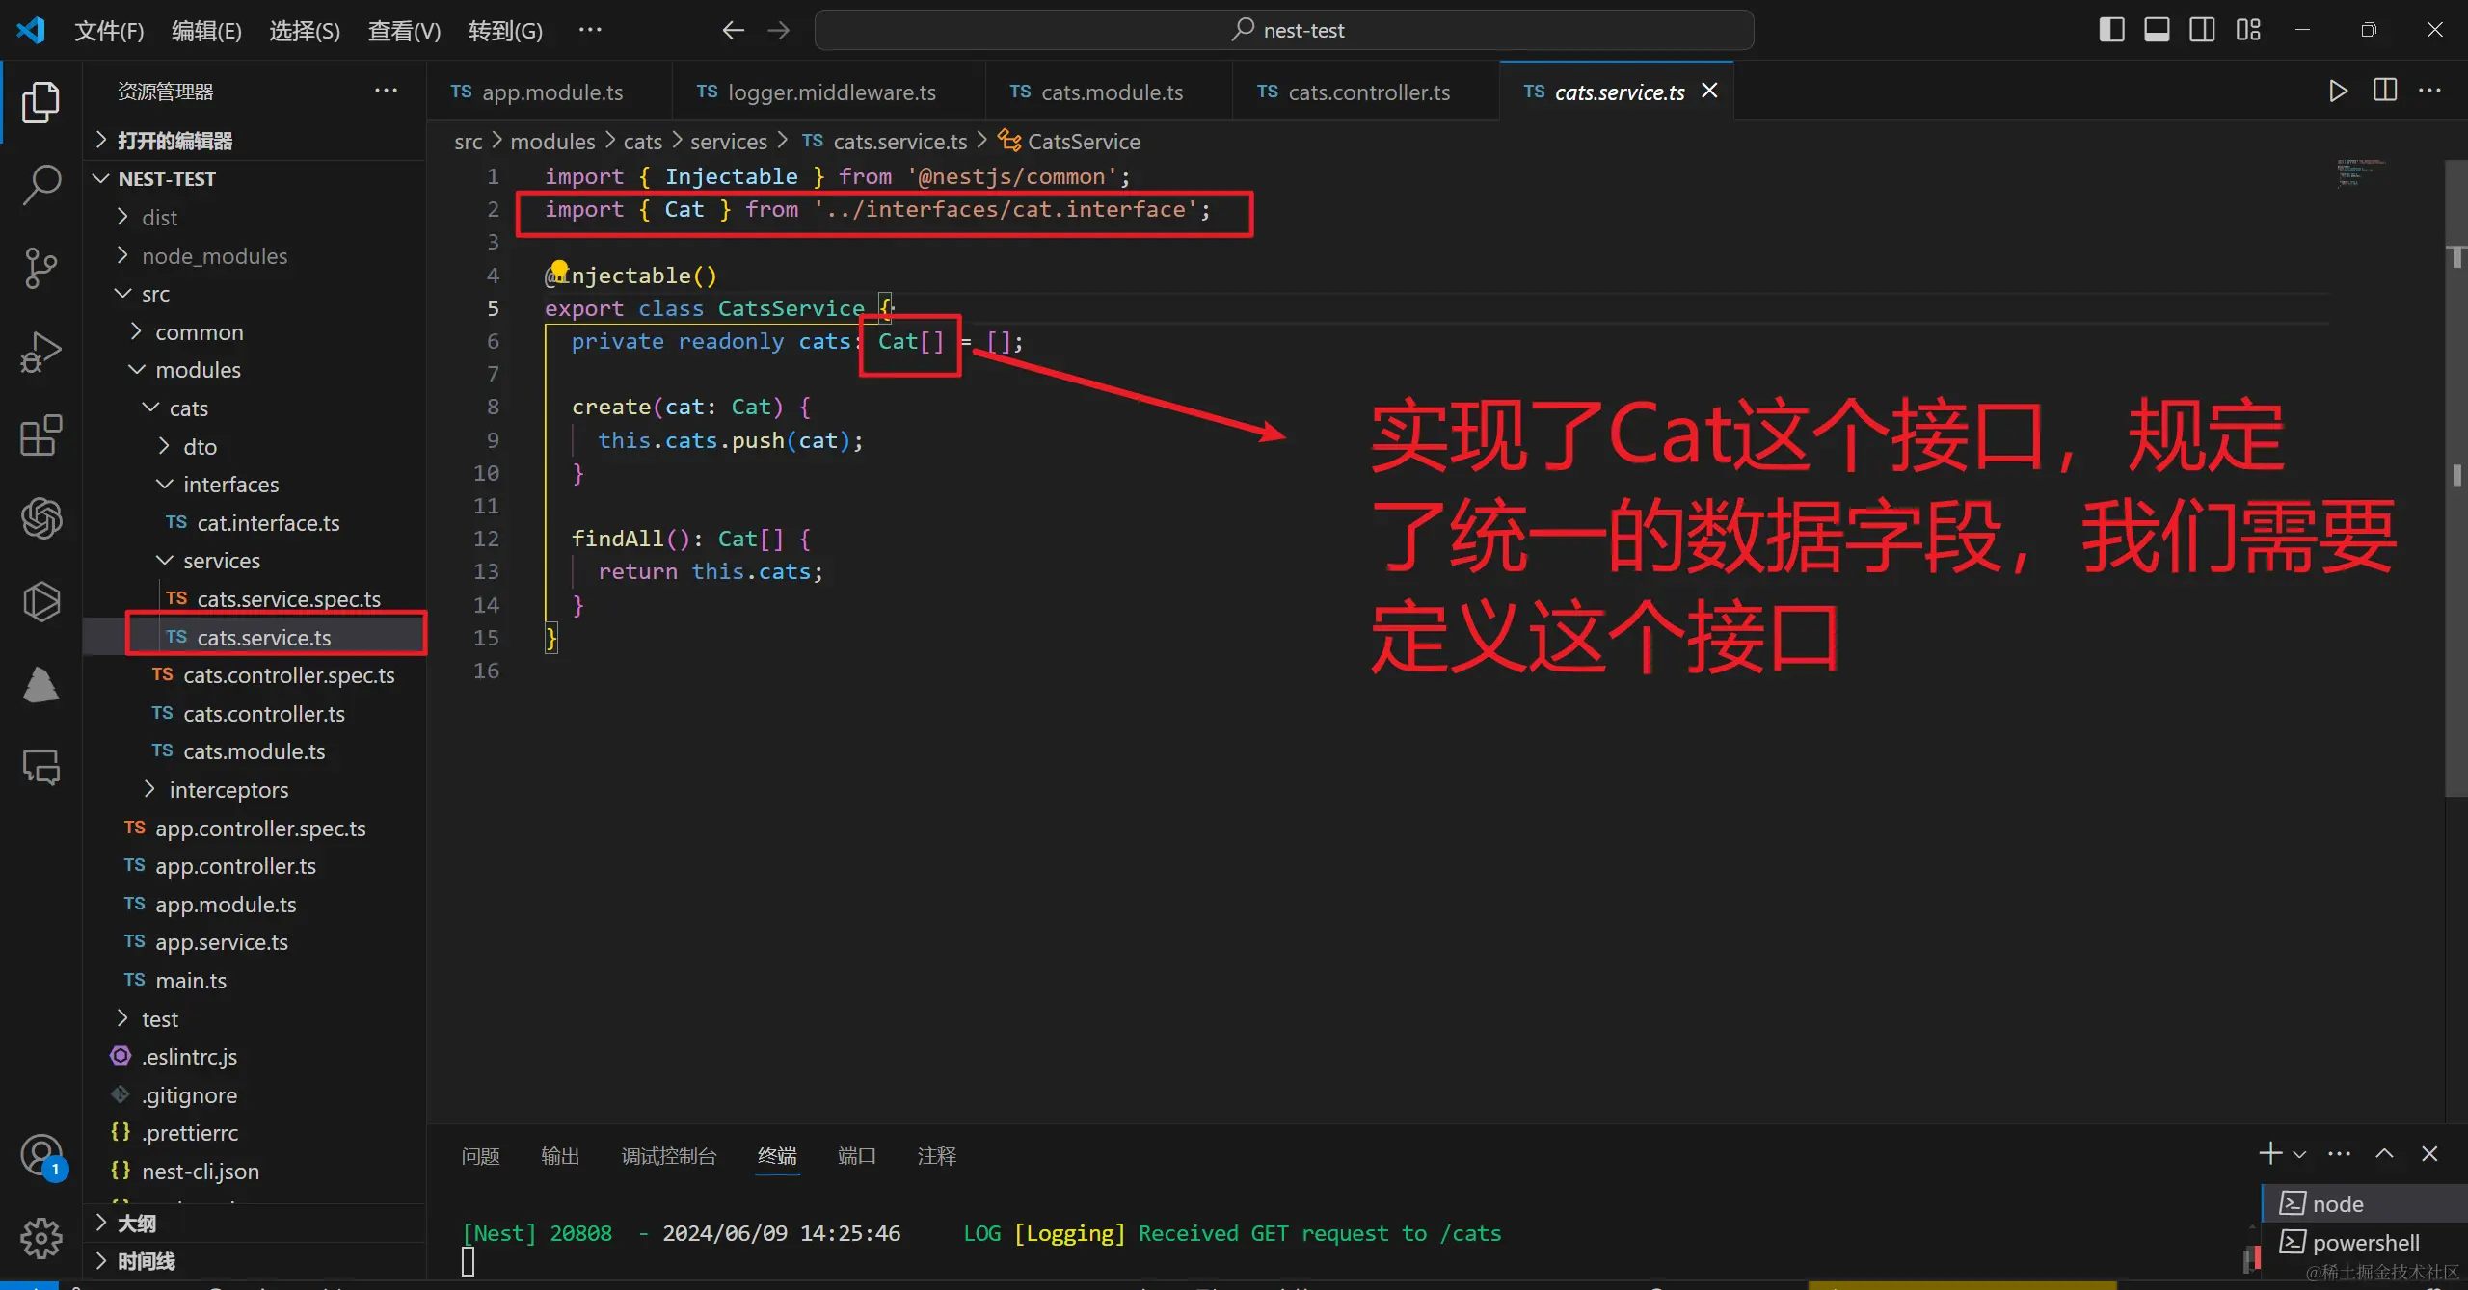The height and width of the screenshot is (1290, 2468).
Task: Open the 编辑(E) menu
Action: click(x=206, y=31)
